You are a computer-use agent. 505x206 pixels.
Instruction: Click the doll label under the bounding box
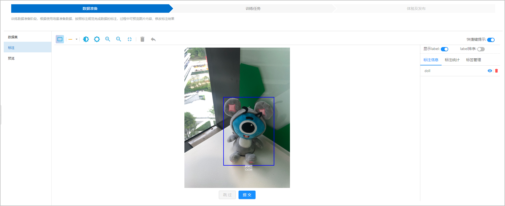click(249, 168)
